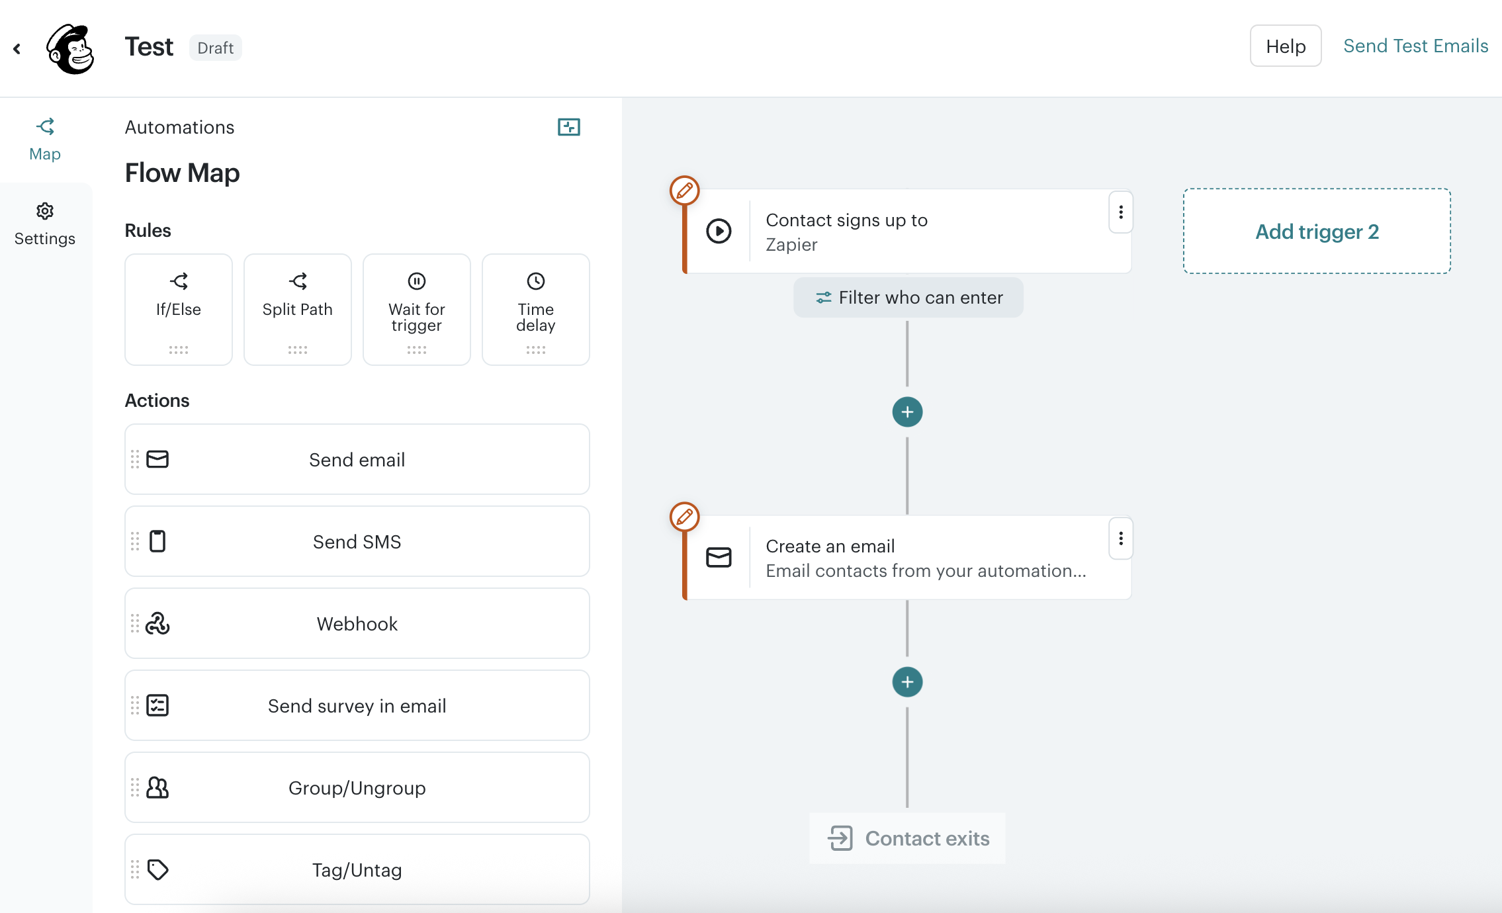The image size is (1502, 913).
Task: Open the Settings tab
Action: [x=45, y=224]
